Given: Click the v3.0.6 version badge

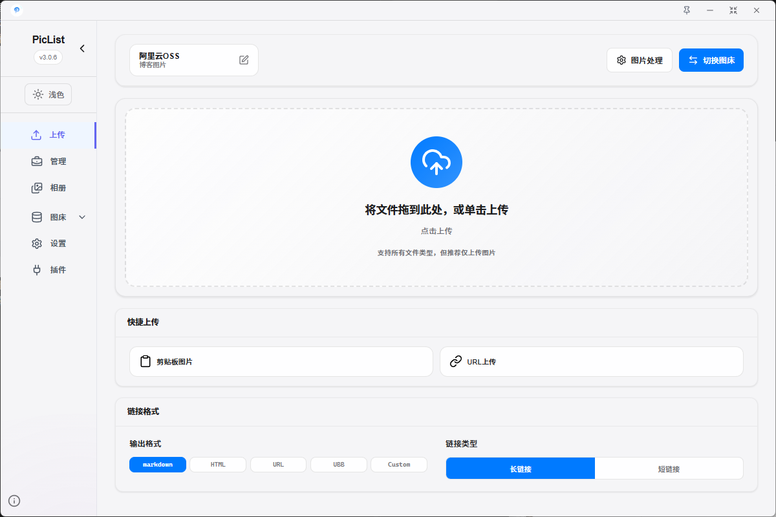Looking at the screenshot, I should point(48,57).
